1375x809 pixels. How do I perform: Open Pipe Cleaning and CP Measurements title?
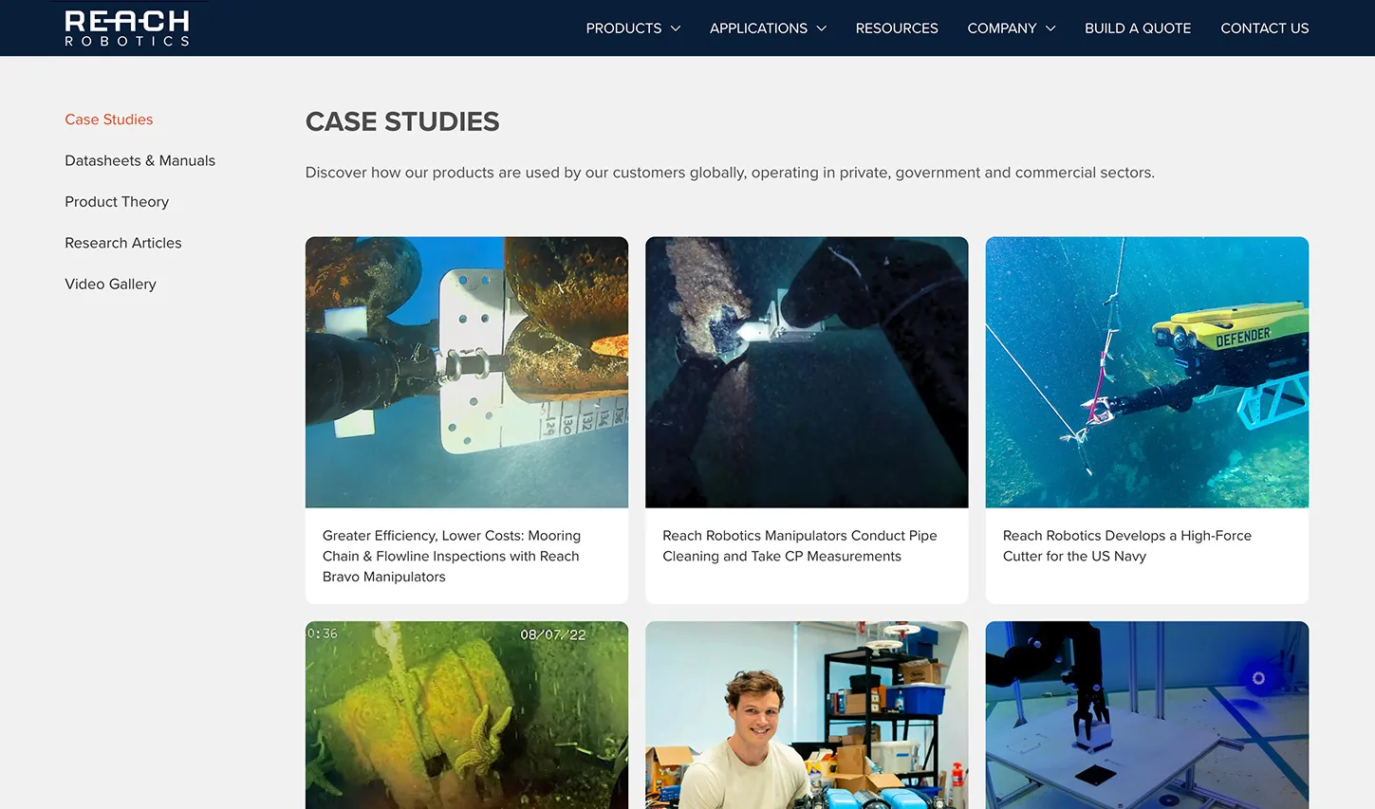coord(800,546)
